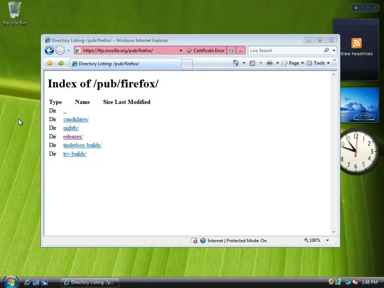Expand the address bar history dropdown

click(x=181, y=51)
